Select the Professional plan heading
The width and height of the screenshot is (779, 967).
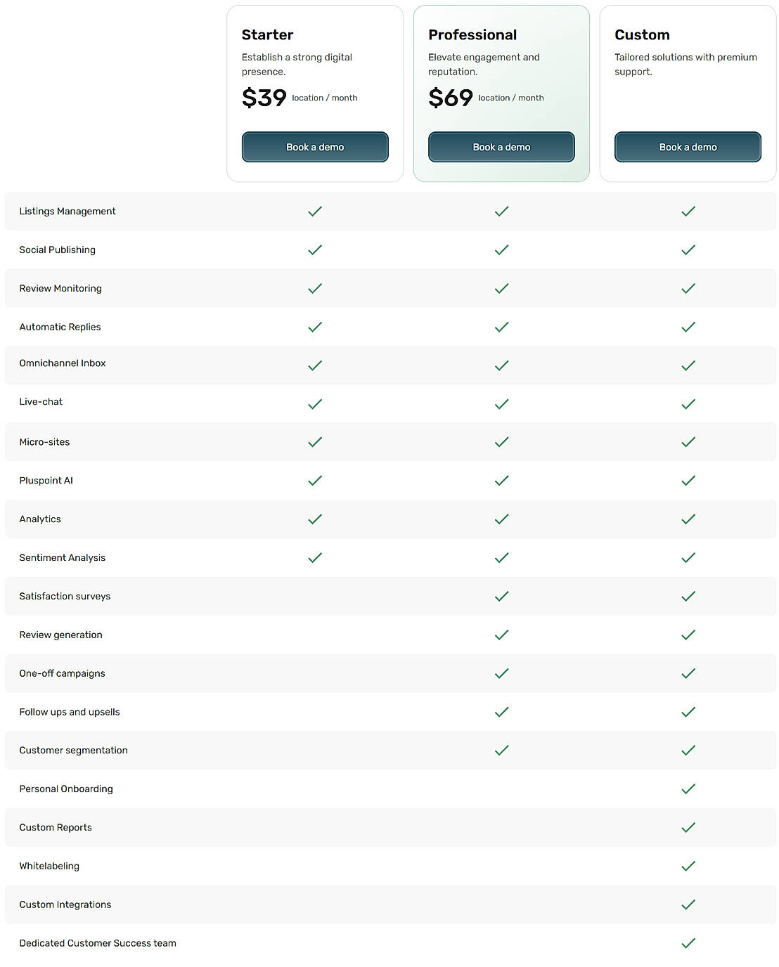coord(472,35)
